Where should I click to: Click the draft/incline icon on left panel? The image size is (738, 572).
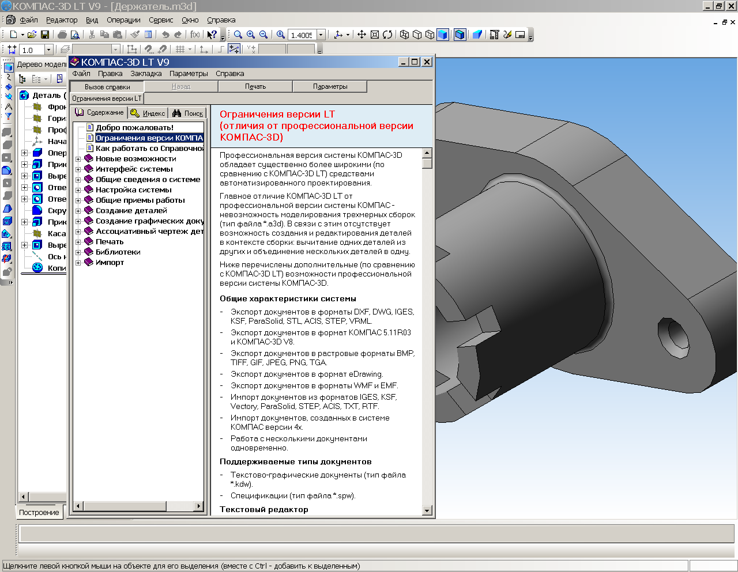[7, 208]
